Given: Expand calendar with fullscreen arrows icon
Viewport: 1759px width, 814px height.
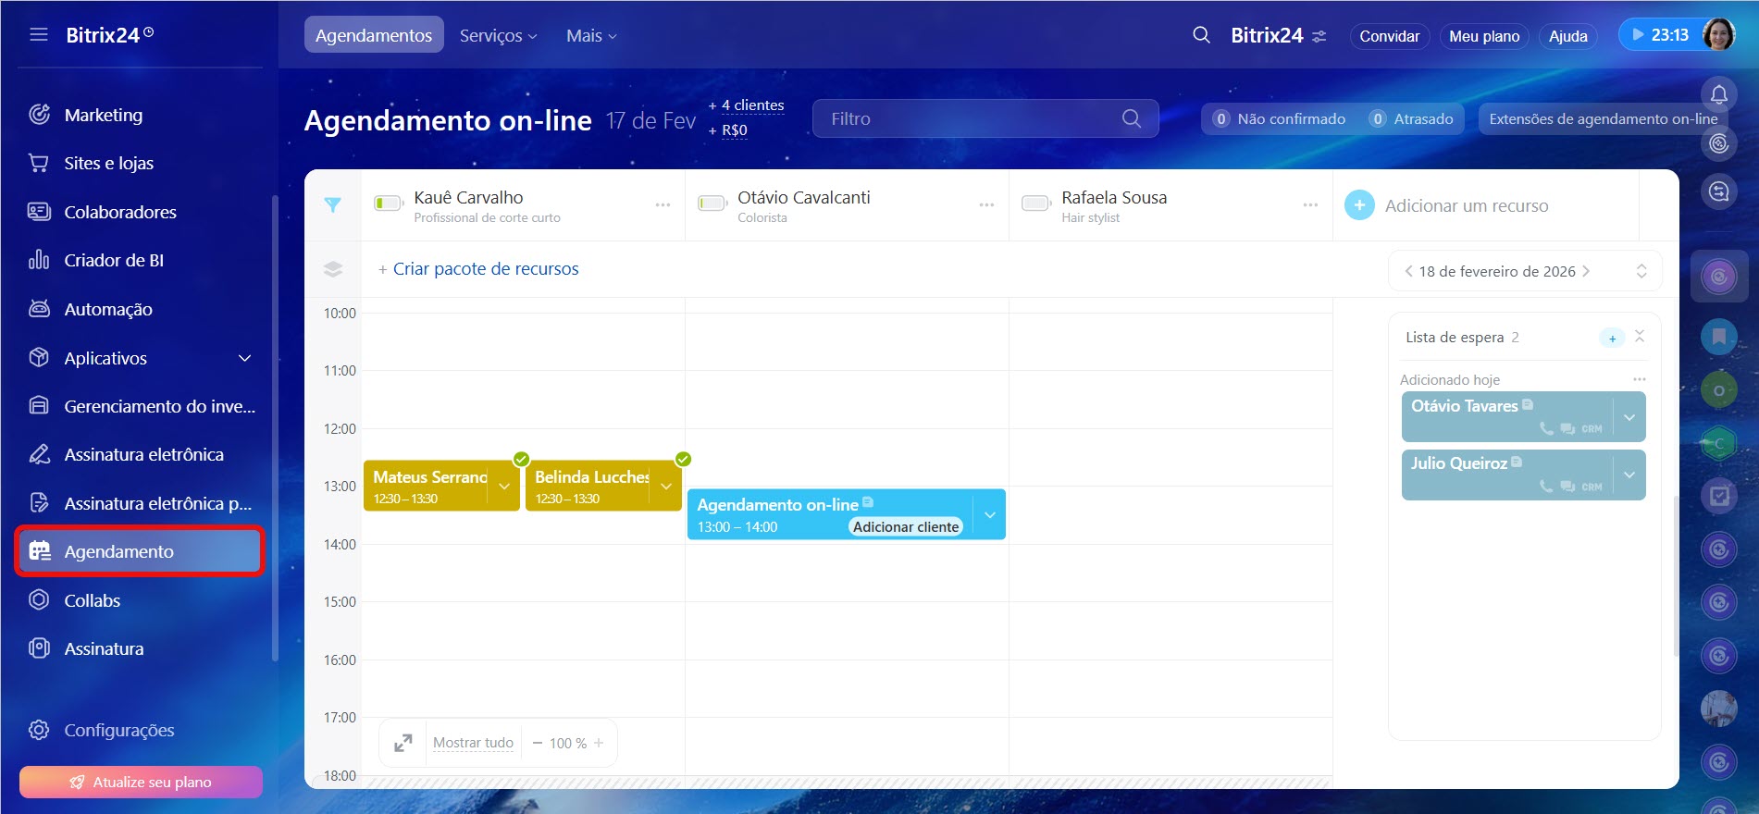Looking at the screenshot, I should [403, 743].
